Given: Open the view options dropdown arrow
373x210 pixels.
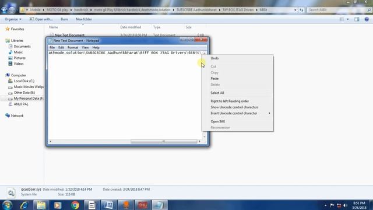Looking at the screenshot, I should point(347,19).
